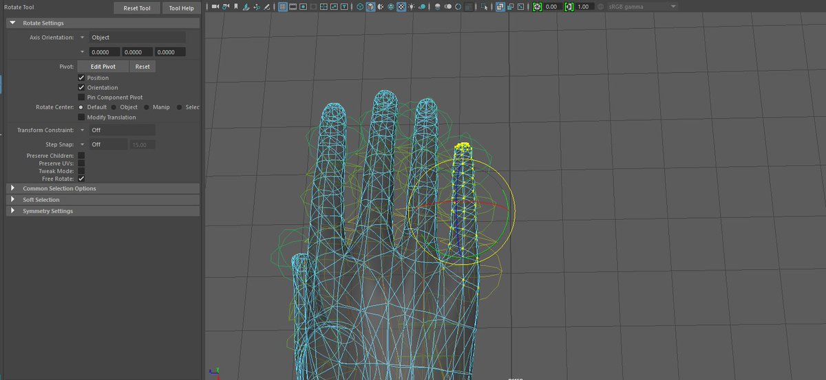Click the Grease Pencil icon

[266, 6]
